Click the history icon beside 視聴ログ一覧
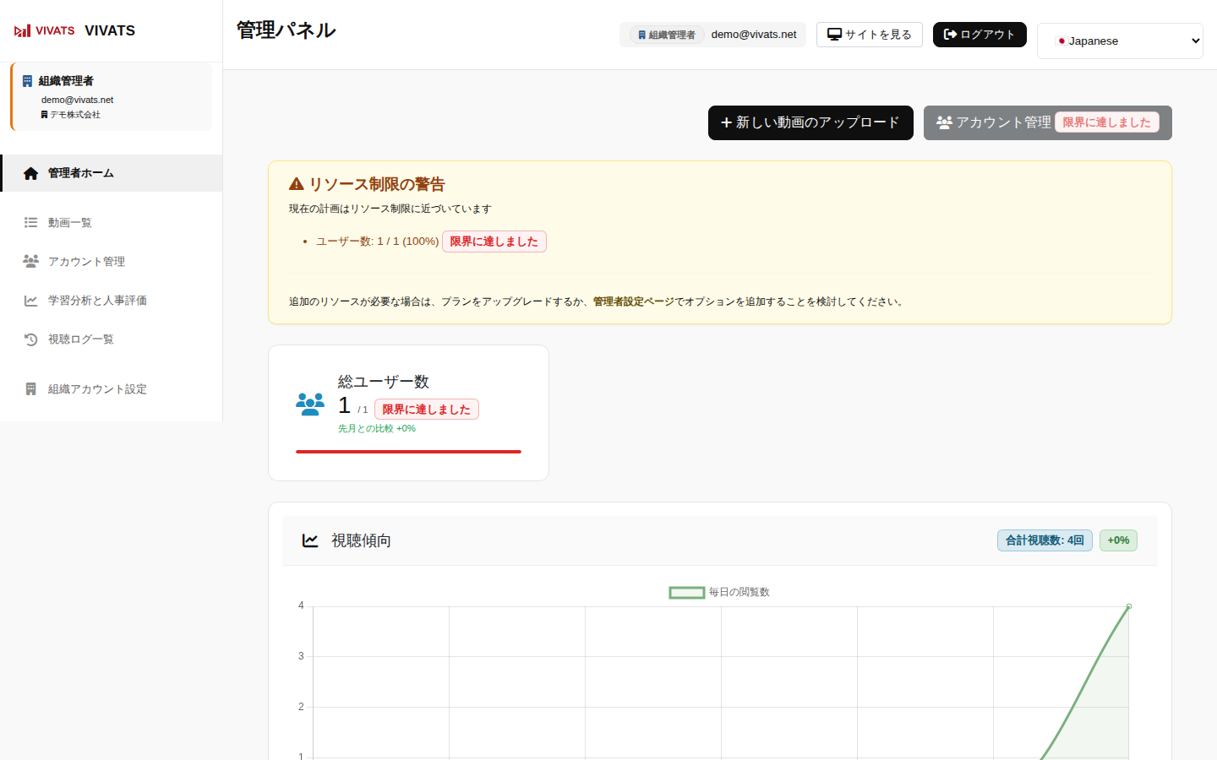Screen dimensions: 1217x760 click(31, 339)
